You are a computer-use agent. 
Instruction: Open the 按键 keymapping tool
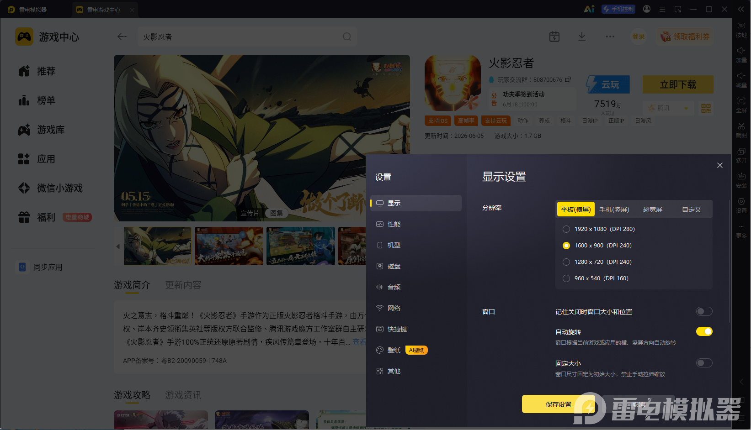[x=741, y=30]
